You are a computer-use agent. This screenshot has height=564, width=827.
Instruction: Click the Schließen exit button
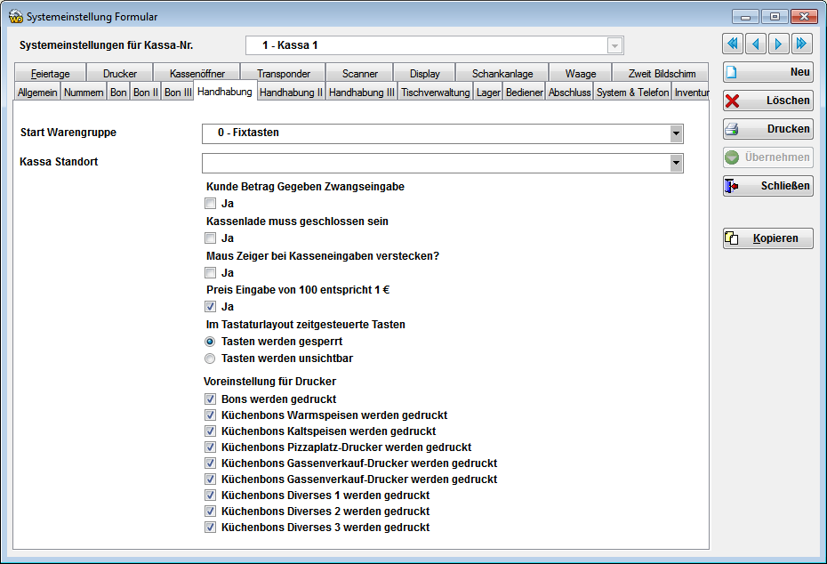pyautogui.click(x=768, y=186)
